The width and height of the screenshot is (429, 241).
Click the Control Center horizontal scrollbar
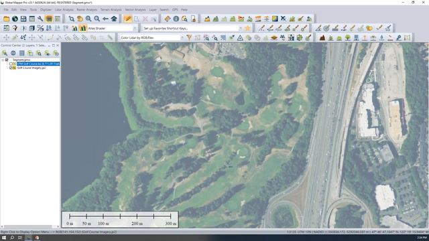[30, 226]
